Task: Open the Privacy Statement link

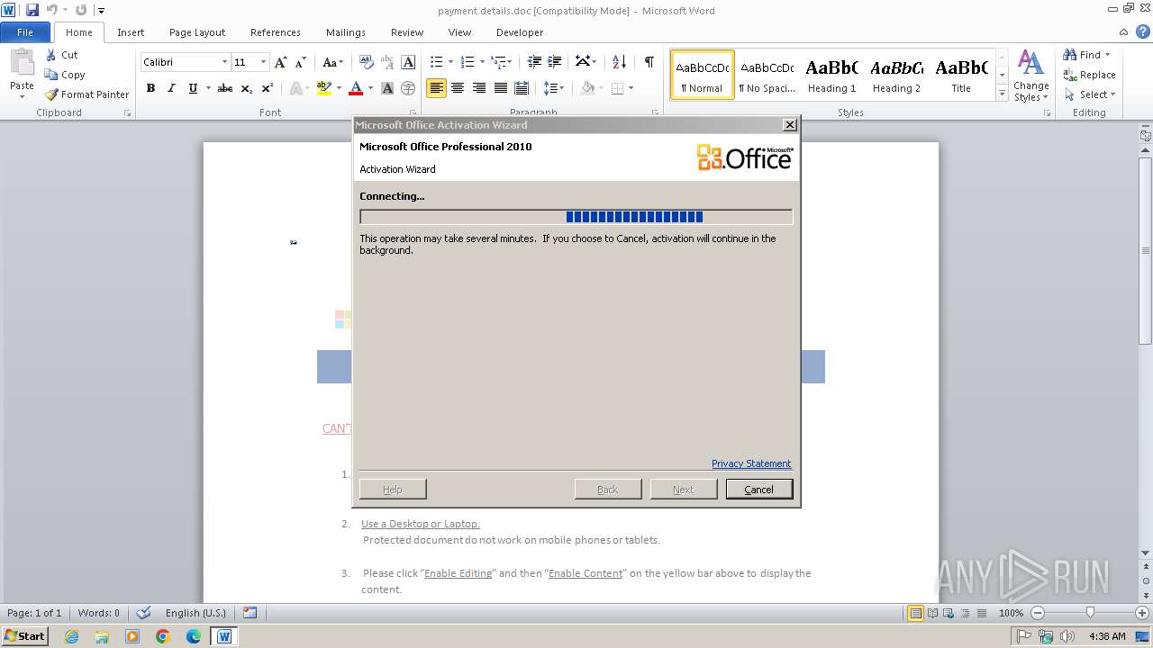Action: point(751,463)
